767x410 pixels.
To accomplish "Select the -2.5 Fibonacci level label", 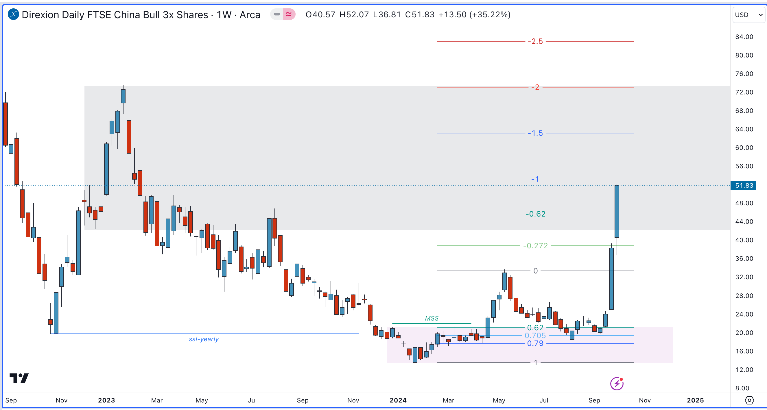I will click(x=535, y=41).
